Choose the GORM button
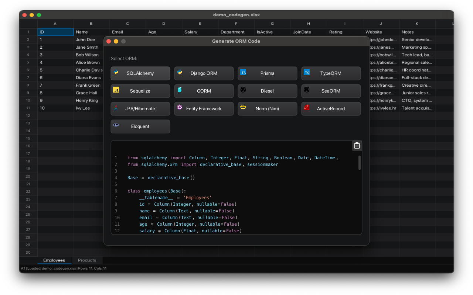473x295 pixels. click(204, 91)
